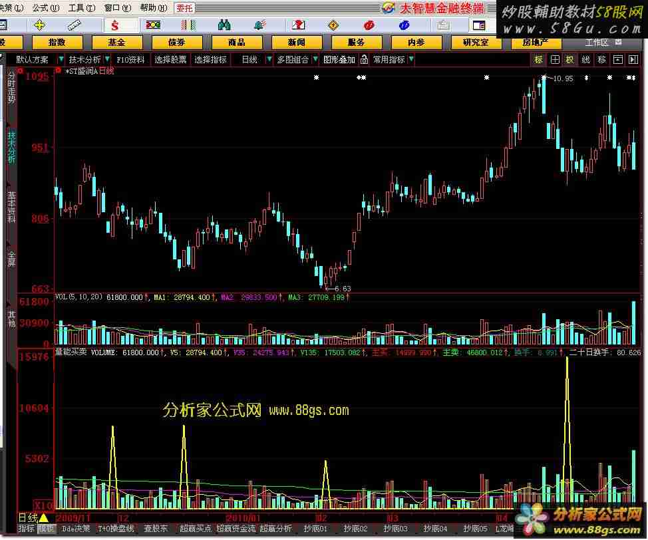Switch to the 内参 category tab
This screenshot has height=540, width=648.
[x=416, y=42]
